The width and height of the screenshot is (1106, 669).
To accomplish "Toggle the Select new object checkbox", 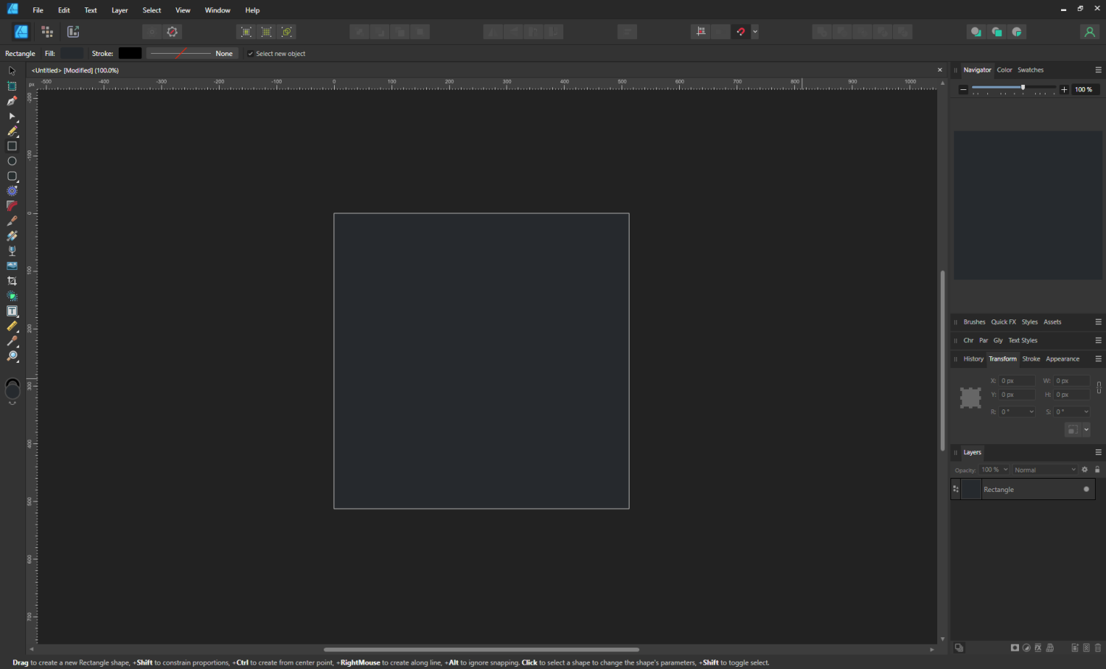I will click(251, 53).
